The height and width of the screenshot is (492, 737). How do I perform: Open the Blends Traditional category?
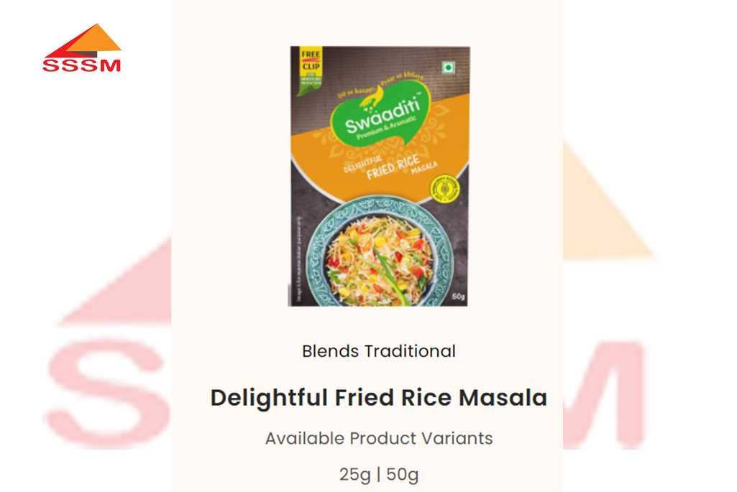[379, 351]
